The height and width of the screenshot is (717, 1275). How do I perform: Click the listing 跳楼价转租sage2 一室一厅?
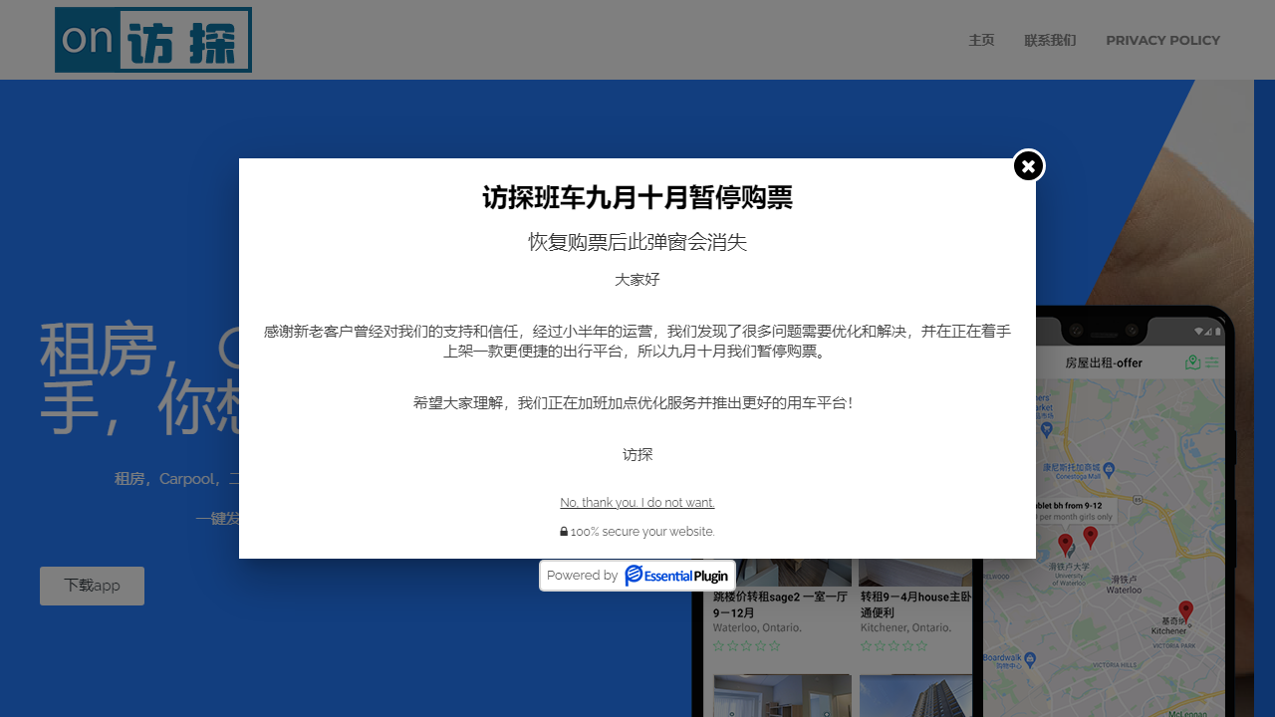tap(780, 603)
